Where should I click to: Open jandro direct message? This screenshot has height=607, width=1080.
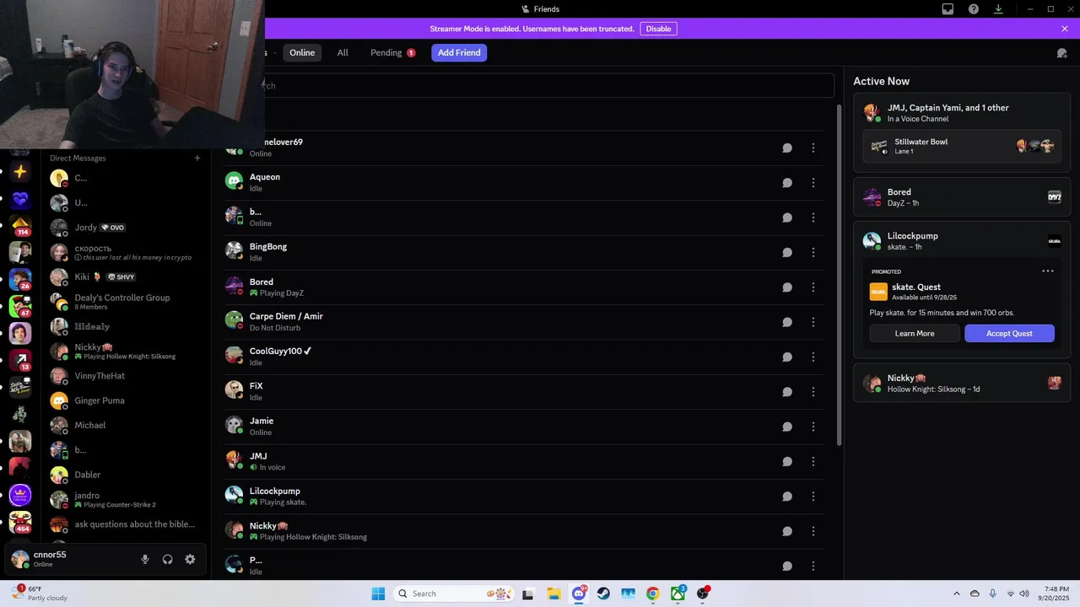coord(125,500)
